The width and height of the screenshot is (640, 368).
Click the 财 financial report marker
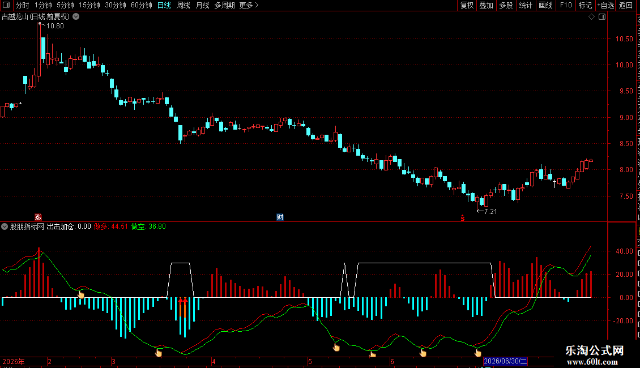tap(280, 217)
